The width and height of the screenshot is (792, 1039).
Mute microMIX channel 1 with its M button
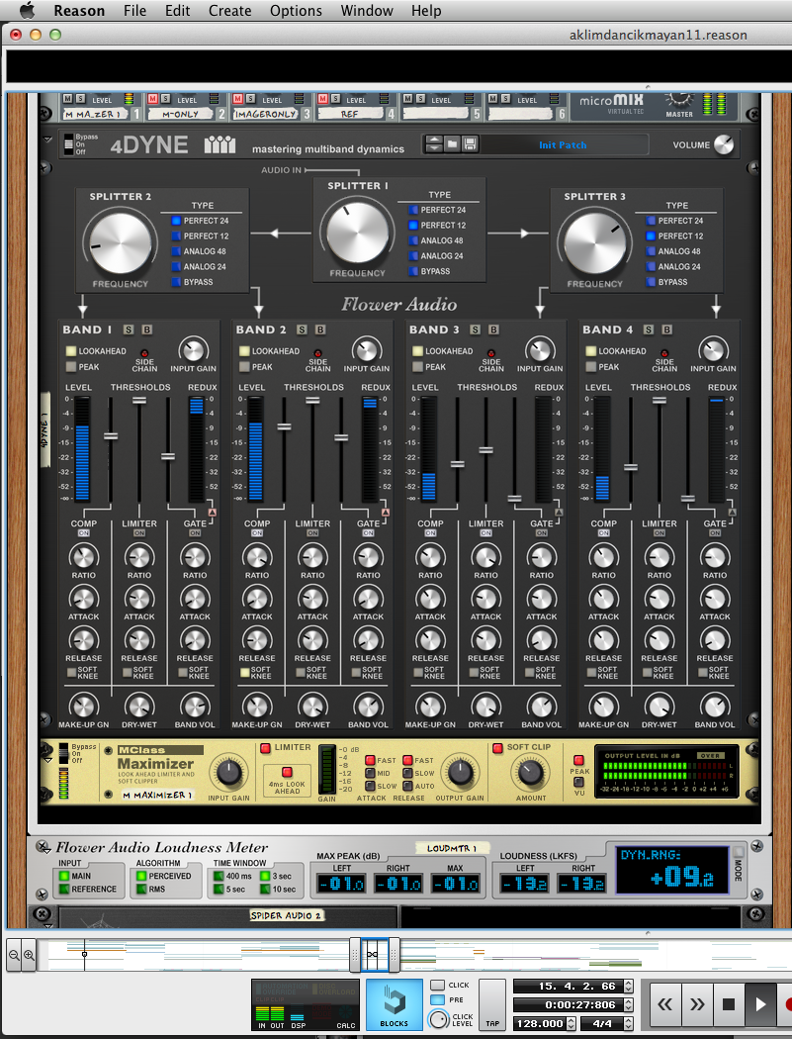[67, 99]
